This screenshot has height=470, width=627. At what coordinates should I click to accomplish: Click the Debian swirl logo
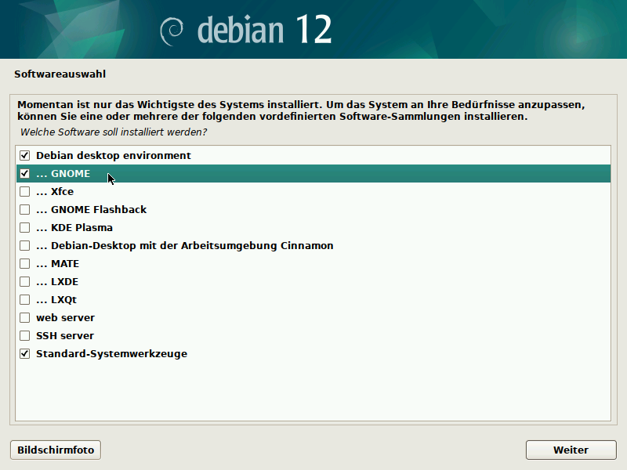click(172, 31)
